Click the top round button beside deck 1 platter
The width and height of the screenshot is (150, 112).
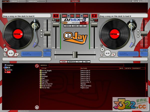41,30
